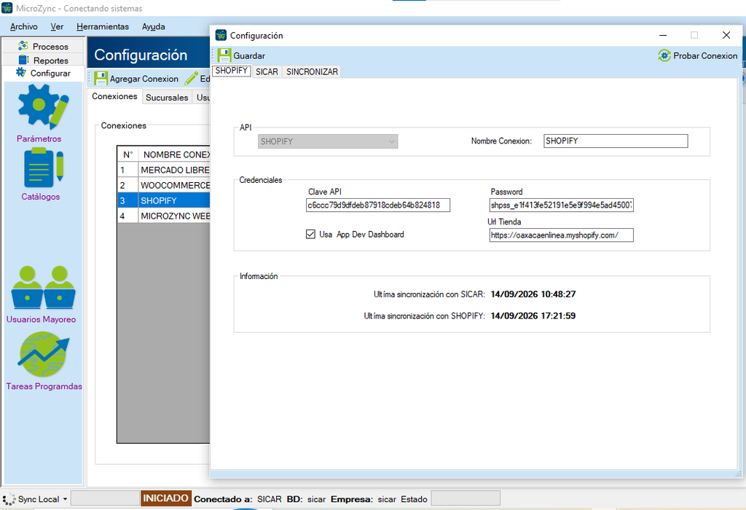This screenshot has width=746, height=510.
Task: Open the Ayuda menu
Action: click(153, 27)
